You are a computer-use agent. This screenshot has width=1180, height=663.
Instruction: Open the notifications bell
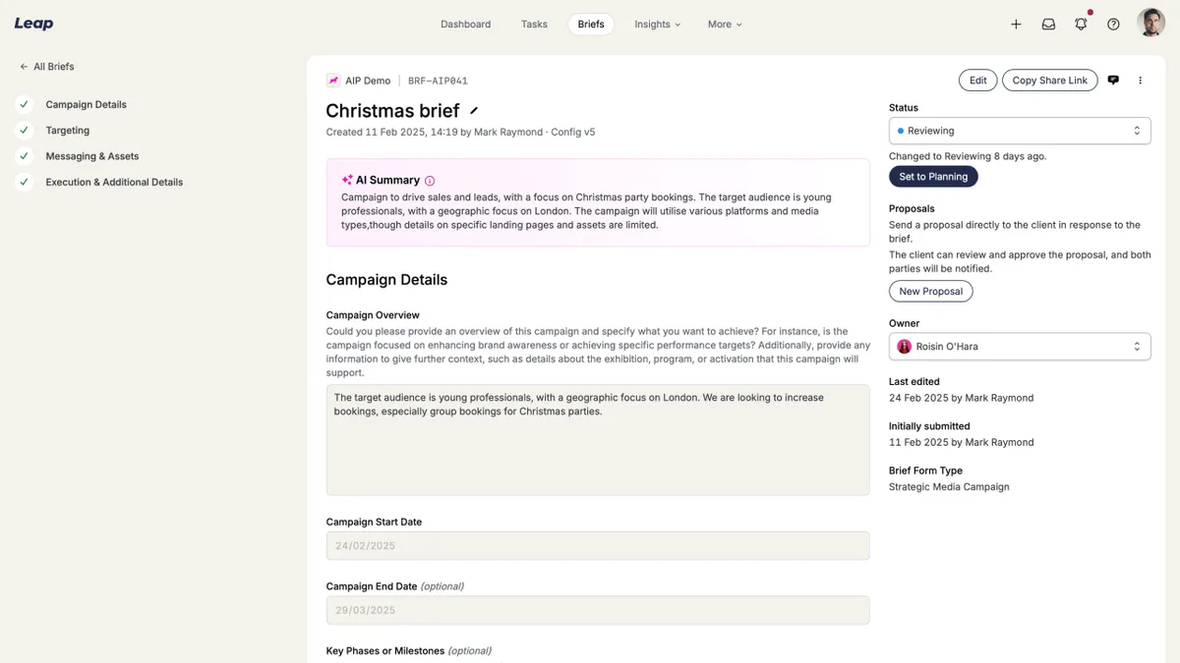coord(1081,25)
